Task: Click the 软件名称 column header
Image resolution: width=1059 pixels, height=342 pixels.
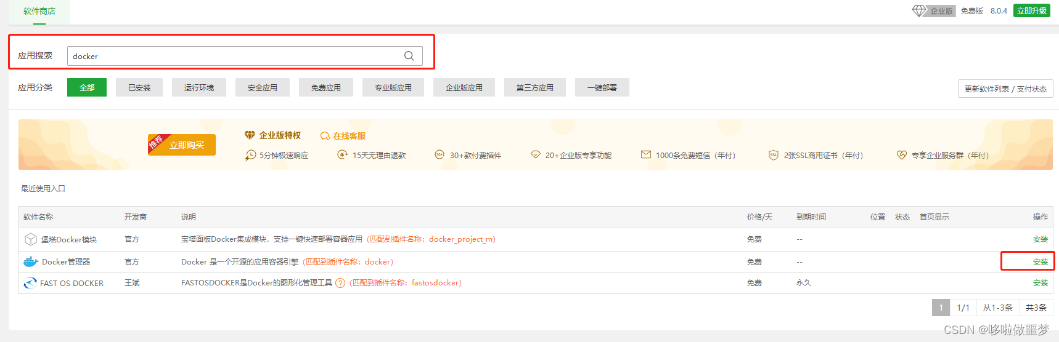Action: pyautogui.click(x=38, y=217)
